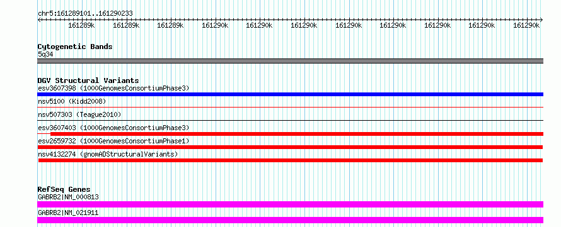The width and height of the screenshot is (561, 227).
Task: Select the blue esv3607398 variant bar
Action: (290, 94)
